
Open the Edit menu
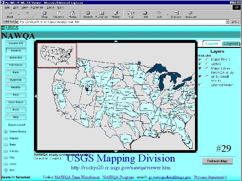click(x=15, y=7)
